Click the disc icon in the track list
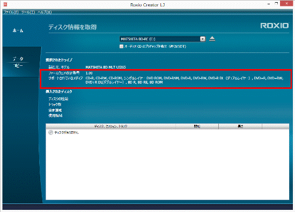The image size is (295, 212). coord(50,132)
